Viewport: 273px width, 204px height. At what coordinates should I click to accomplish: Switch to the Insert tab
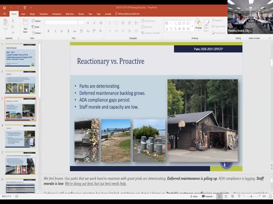click(x=23, y=14)
